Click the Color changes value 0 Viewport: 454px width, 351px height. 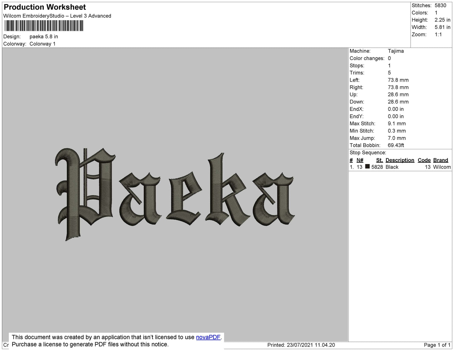389,58
